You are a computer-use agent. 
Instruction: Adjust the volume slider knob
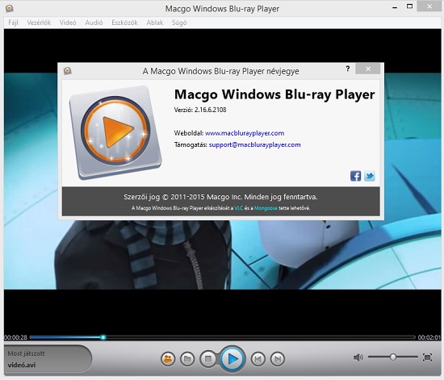[x=393, y=357]
